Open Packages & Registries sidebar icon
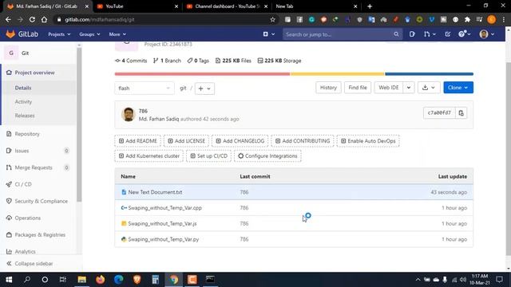511x287 pixels. [9, 234]
